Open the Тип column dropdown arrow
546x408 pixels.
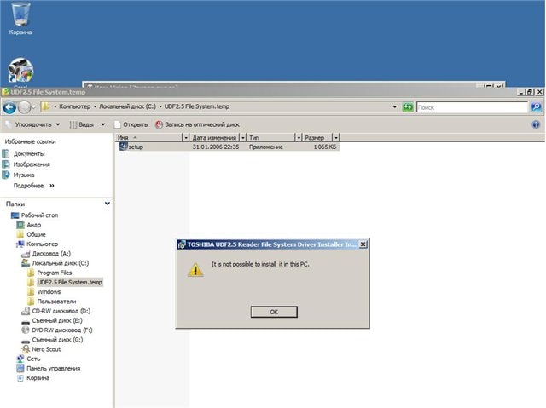299,138
